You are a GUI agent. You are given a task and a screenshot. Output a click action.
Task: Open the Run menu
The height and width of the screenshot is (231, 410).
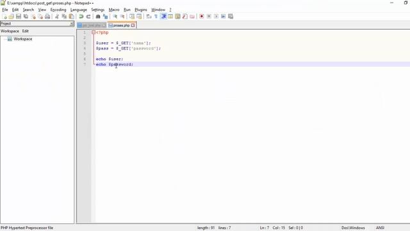tap(127, 10)
